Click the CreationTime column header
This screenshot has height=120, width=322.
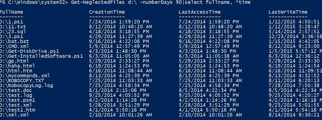pyautogui.click(x=107, y=12)
